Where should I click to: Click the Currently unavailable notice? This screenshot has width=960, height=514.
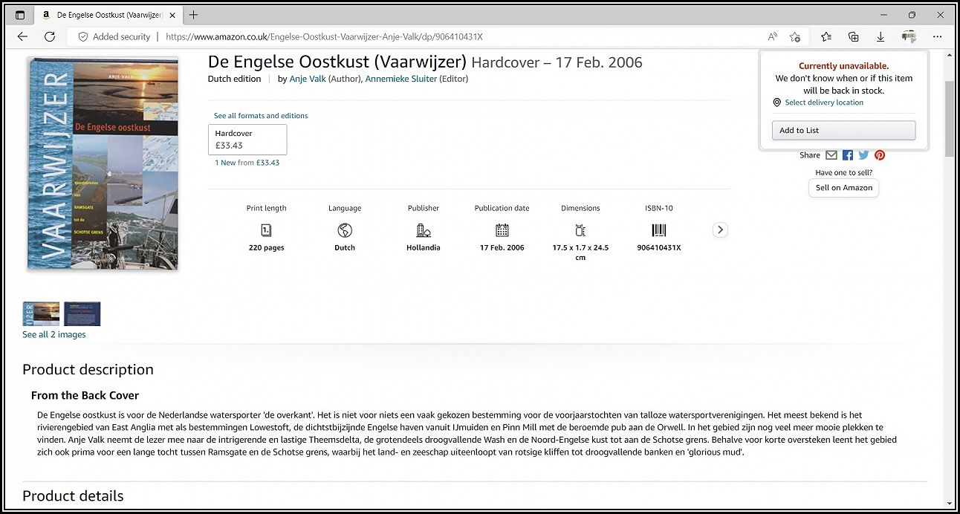(x=844, y=66)
